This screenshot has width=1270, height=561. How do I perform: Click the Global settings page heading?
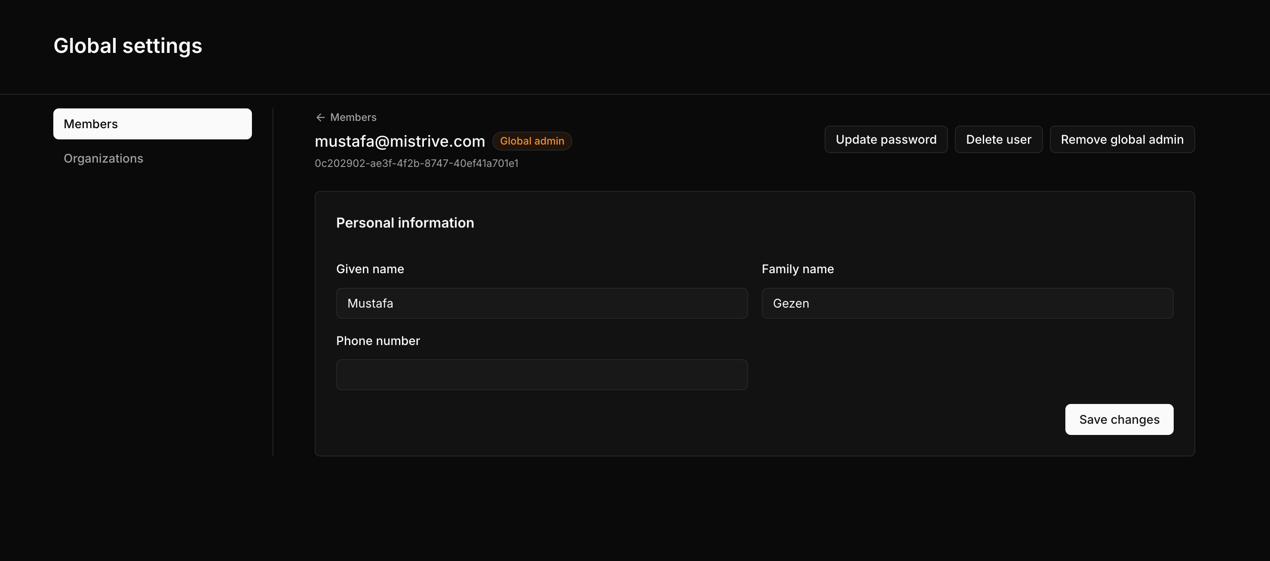pyautogui.click(x=128, y=46)
